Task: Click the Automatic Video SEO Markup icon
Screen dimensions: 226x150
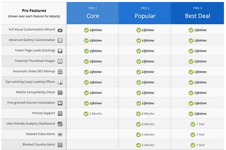Action: click(x=60, y=72)
